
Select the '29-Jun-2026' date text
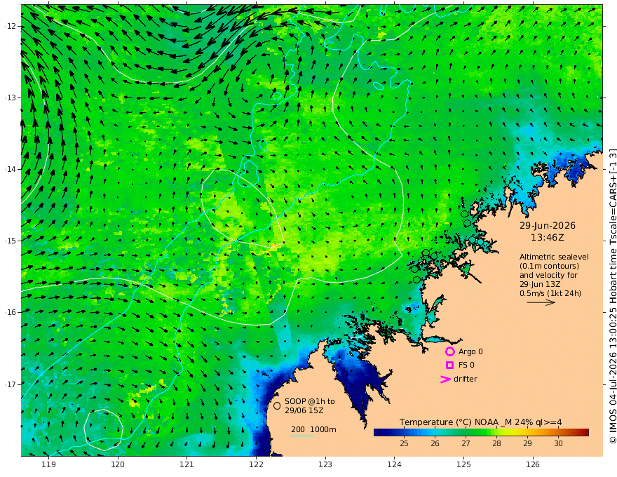point(548,225)
